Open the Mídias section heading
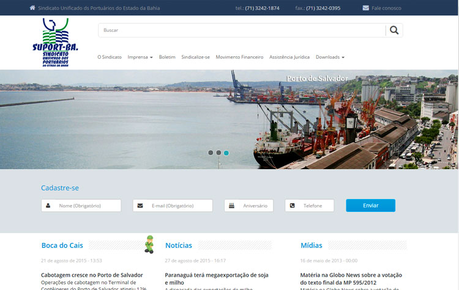 pyautogui.click(x=312, y=245)
